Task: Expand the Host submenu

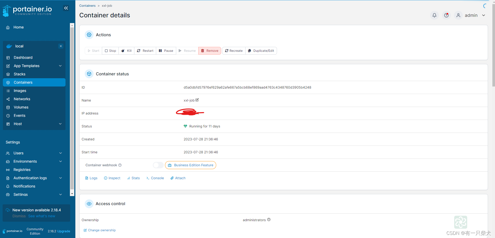Action: 61,124
